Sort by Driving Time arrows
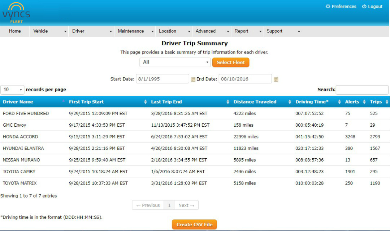390x231 pixels. pyautogui.click(x=339, y=102)
